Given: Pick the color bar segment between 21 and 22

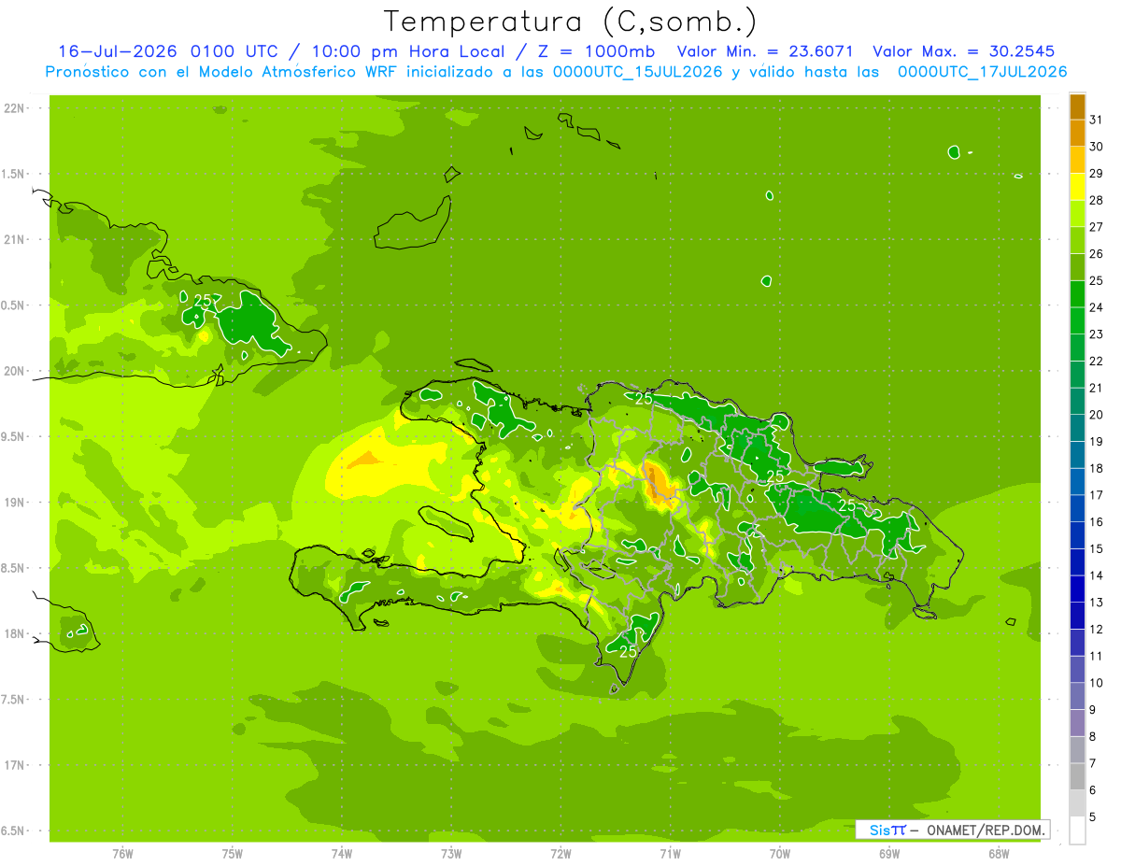Looking at the screenshot, I should click(x=1077, y=374).
